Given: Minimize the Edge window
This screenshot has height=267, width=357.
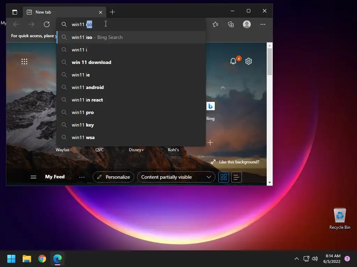Looking at the screenshot, I should click(233, 11).
